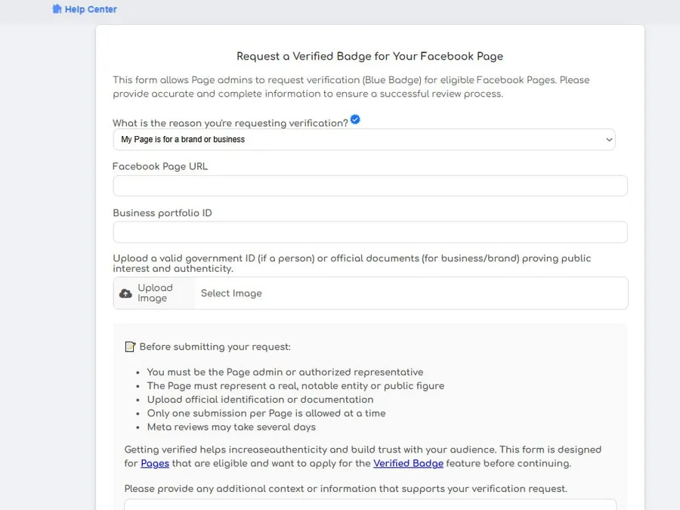The width and height of the screenshot is (680, 510).
Task: Click the dropdown chevron arrow
Action: click(609, 140)
